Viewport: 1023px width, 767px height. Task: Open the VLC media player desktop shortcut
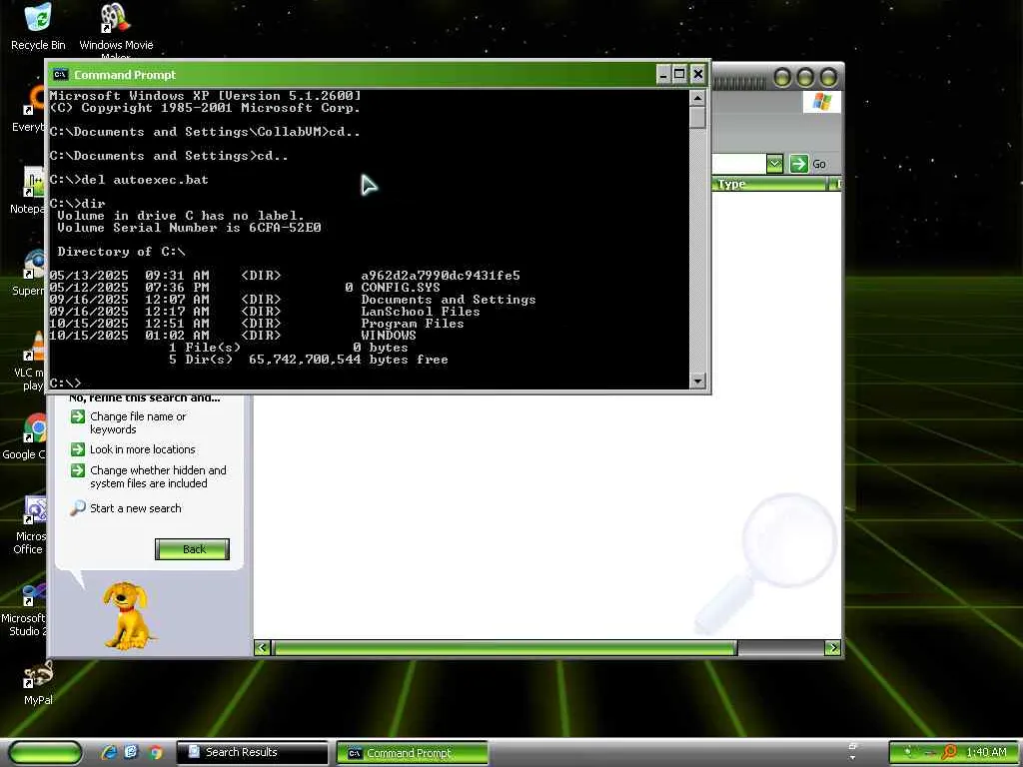tap(31, 362)
